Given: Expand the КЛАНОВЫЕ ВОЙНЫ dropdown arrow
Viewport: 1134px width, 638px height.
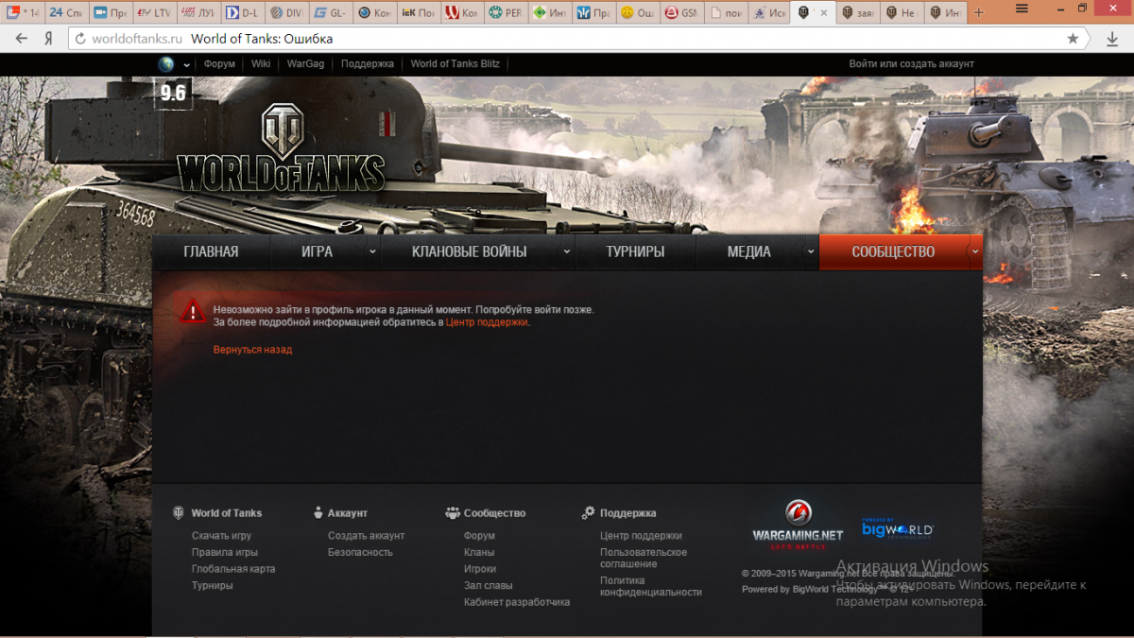Looking at the screenshot, I should [567, 251].
